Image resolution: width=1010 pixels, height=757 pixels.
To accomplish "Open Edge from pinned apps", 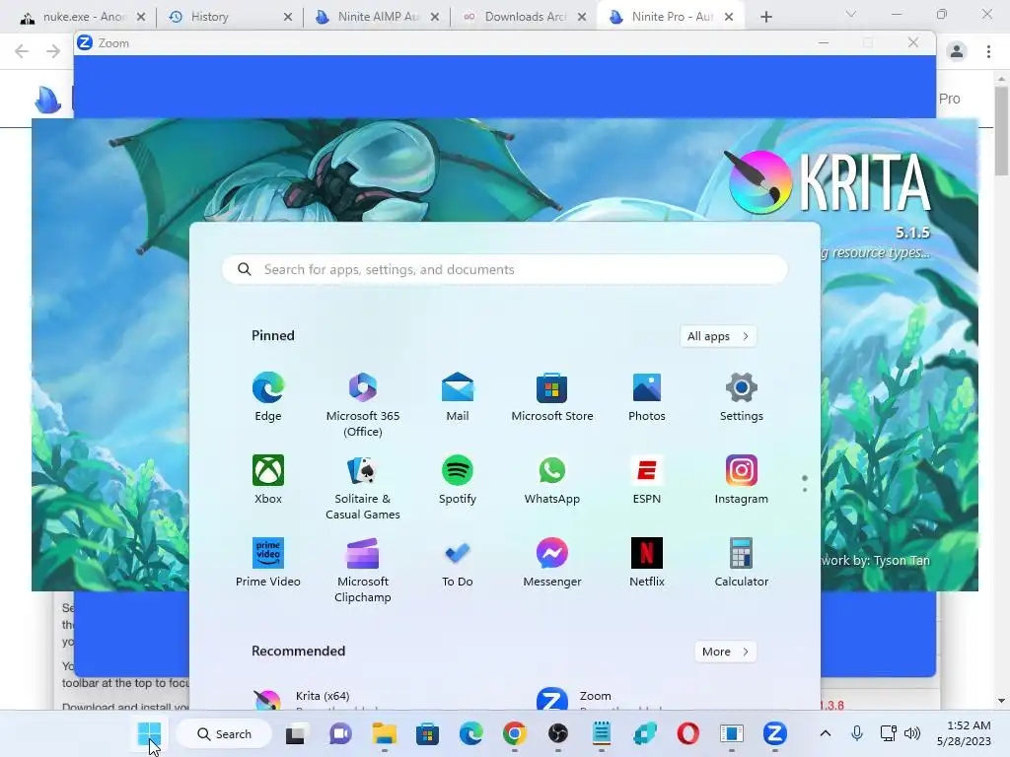I will click(x=268, y=396).
